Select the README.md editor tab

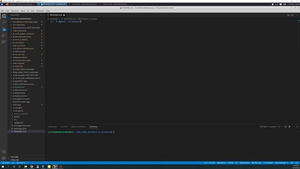pos(56,15)
